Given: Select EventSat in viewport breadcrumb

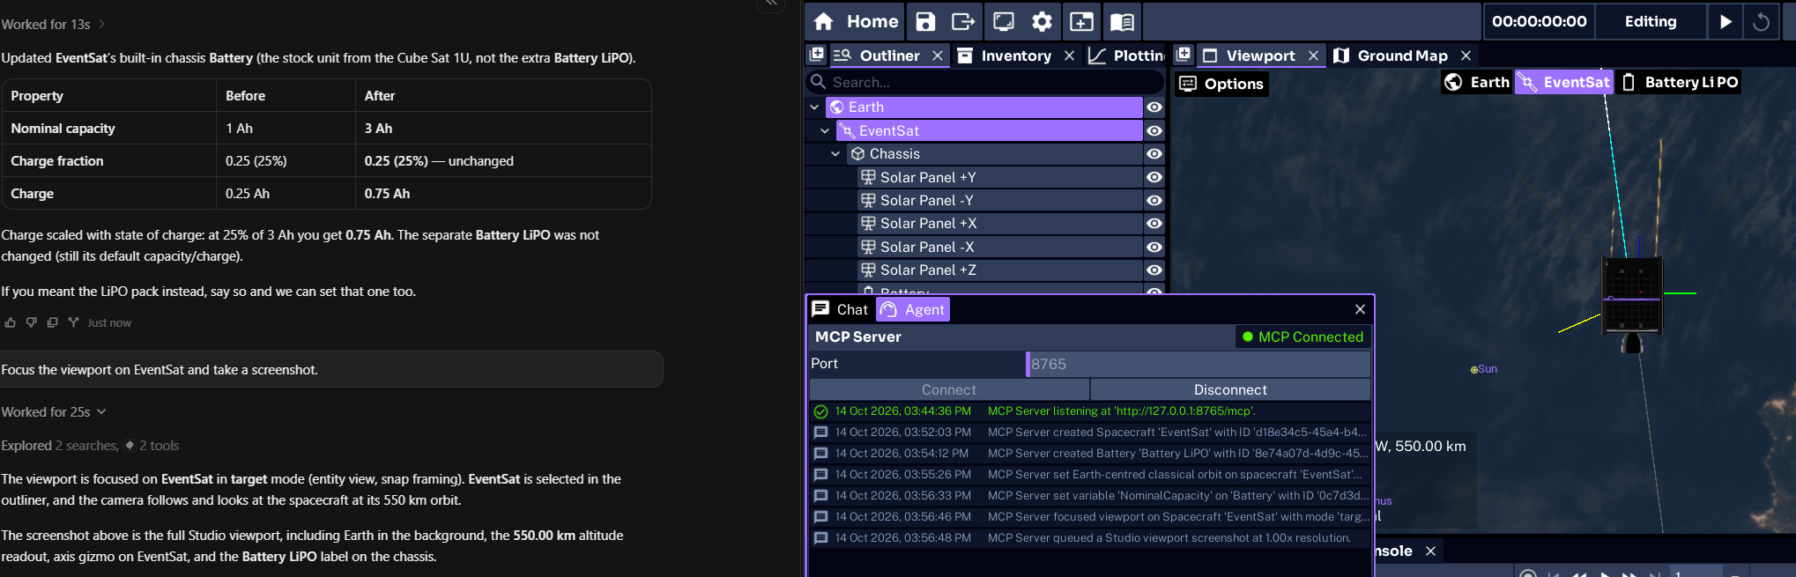Looking at the screenshot, I should 1564,82.
